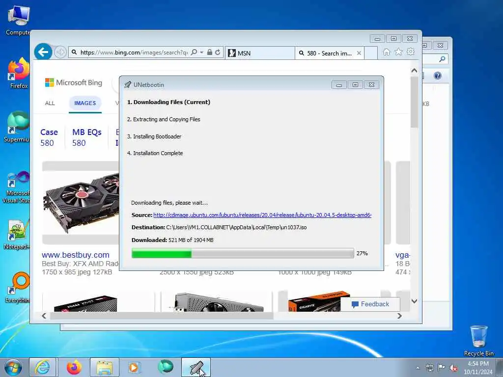
Task: Open the Recycle Bin
Action: (478, 341)
